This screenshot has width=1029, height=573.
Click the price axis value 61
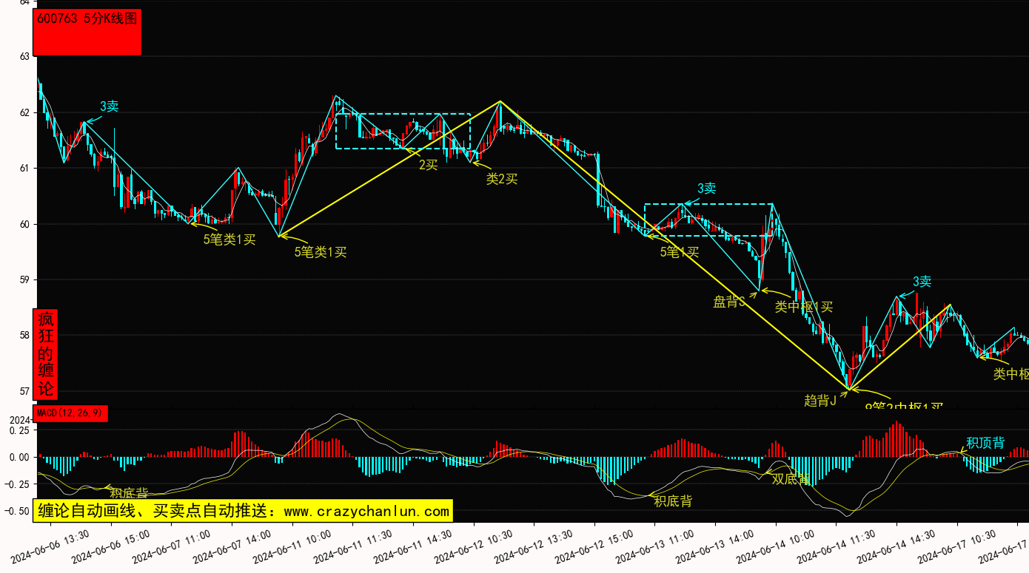click(24, 169)
